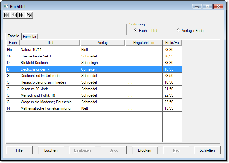Click the Verlag column header
Image resolution: width=229 pixels, height=163 pixels.
(x=103, y=43)
